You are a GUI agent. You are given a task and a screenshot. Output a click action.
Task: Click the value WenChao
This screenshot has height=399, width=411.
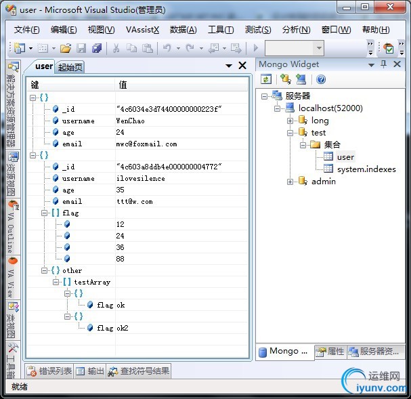click(130, 121)
